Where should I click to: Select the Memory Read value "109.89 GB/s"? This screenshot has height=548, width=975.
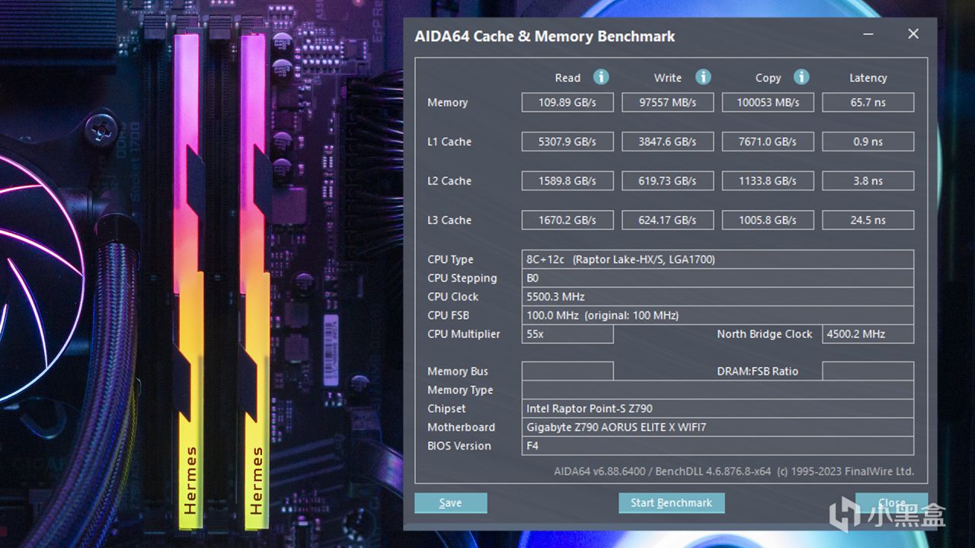(x=567, y=102)
